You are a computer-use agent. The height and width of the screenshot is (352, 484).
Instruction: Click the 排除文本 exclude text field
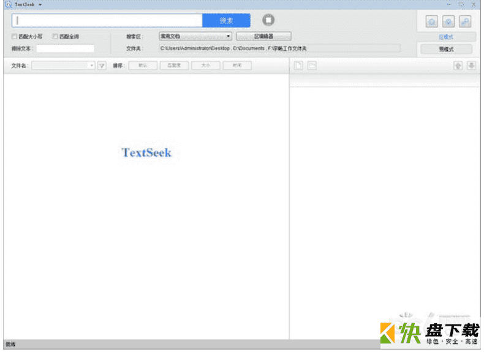65,49
